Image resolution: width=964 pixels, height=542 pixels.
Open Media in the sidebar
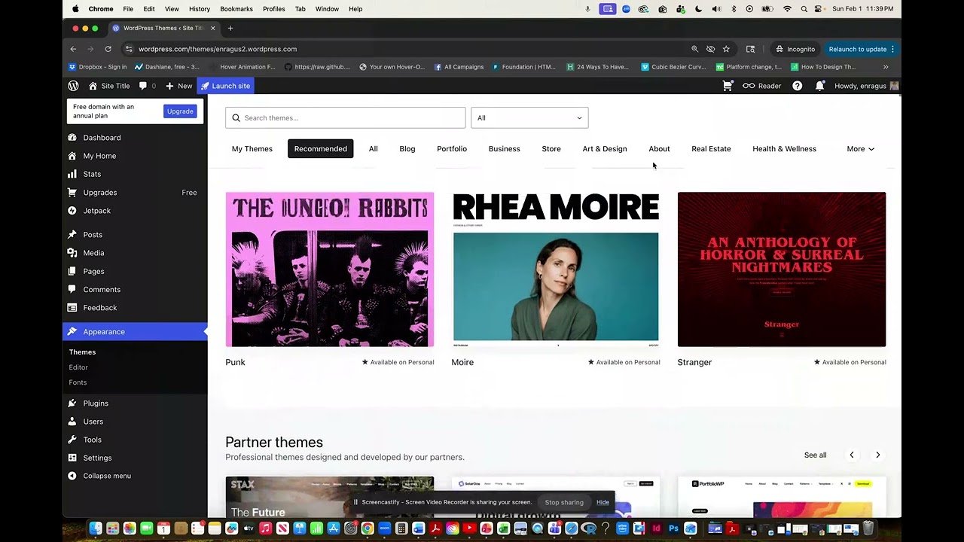click(93, 253)
